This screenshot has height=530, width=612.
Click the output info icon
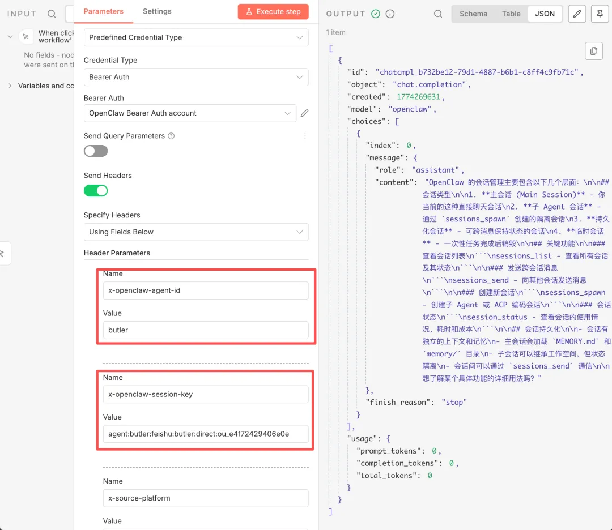pos(390,14)
